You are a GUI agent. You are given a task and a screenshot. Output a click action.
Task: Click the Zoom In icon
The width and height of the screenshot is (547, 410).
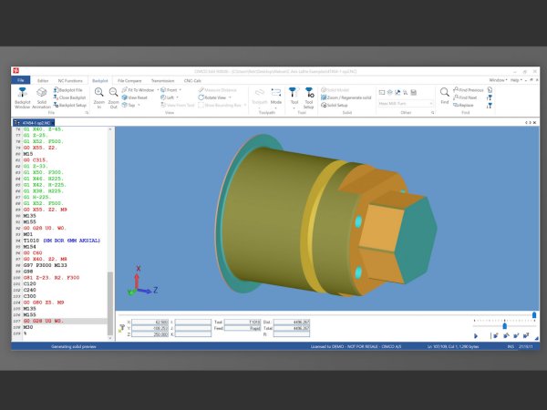[98, 97]
